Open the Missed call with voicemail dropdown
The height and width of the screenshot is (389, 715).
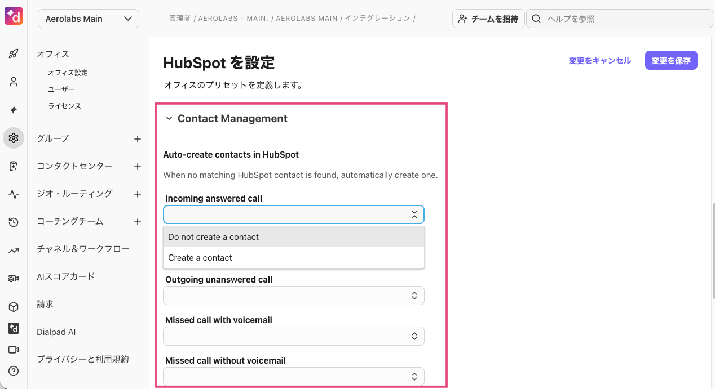tap(293, 336)
